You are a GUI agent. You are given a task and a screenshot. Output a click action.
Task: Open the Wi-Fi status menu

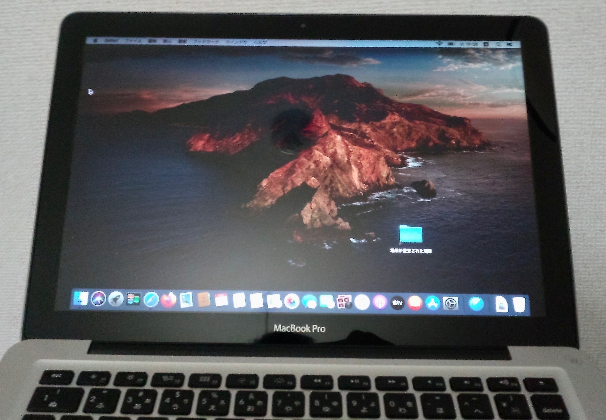[x=439, y=43]
